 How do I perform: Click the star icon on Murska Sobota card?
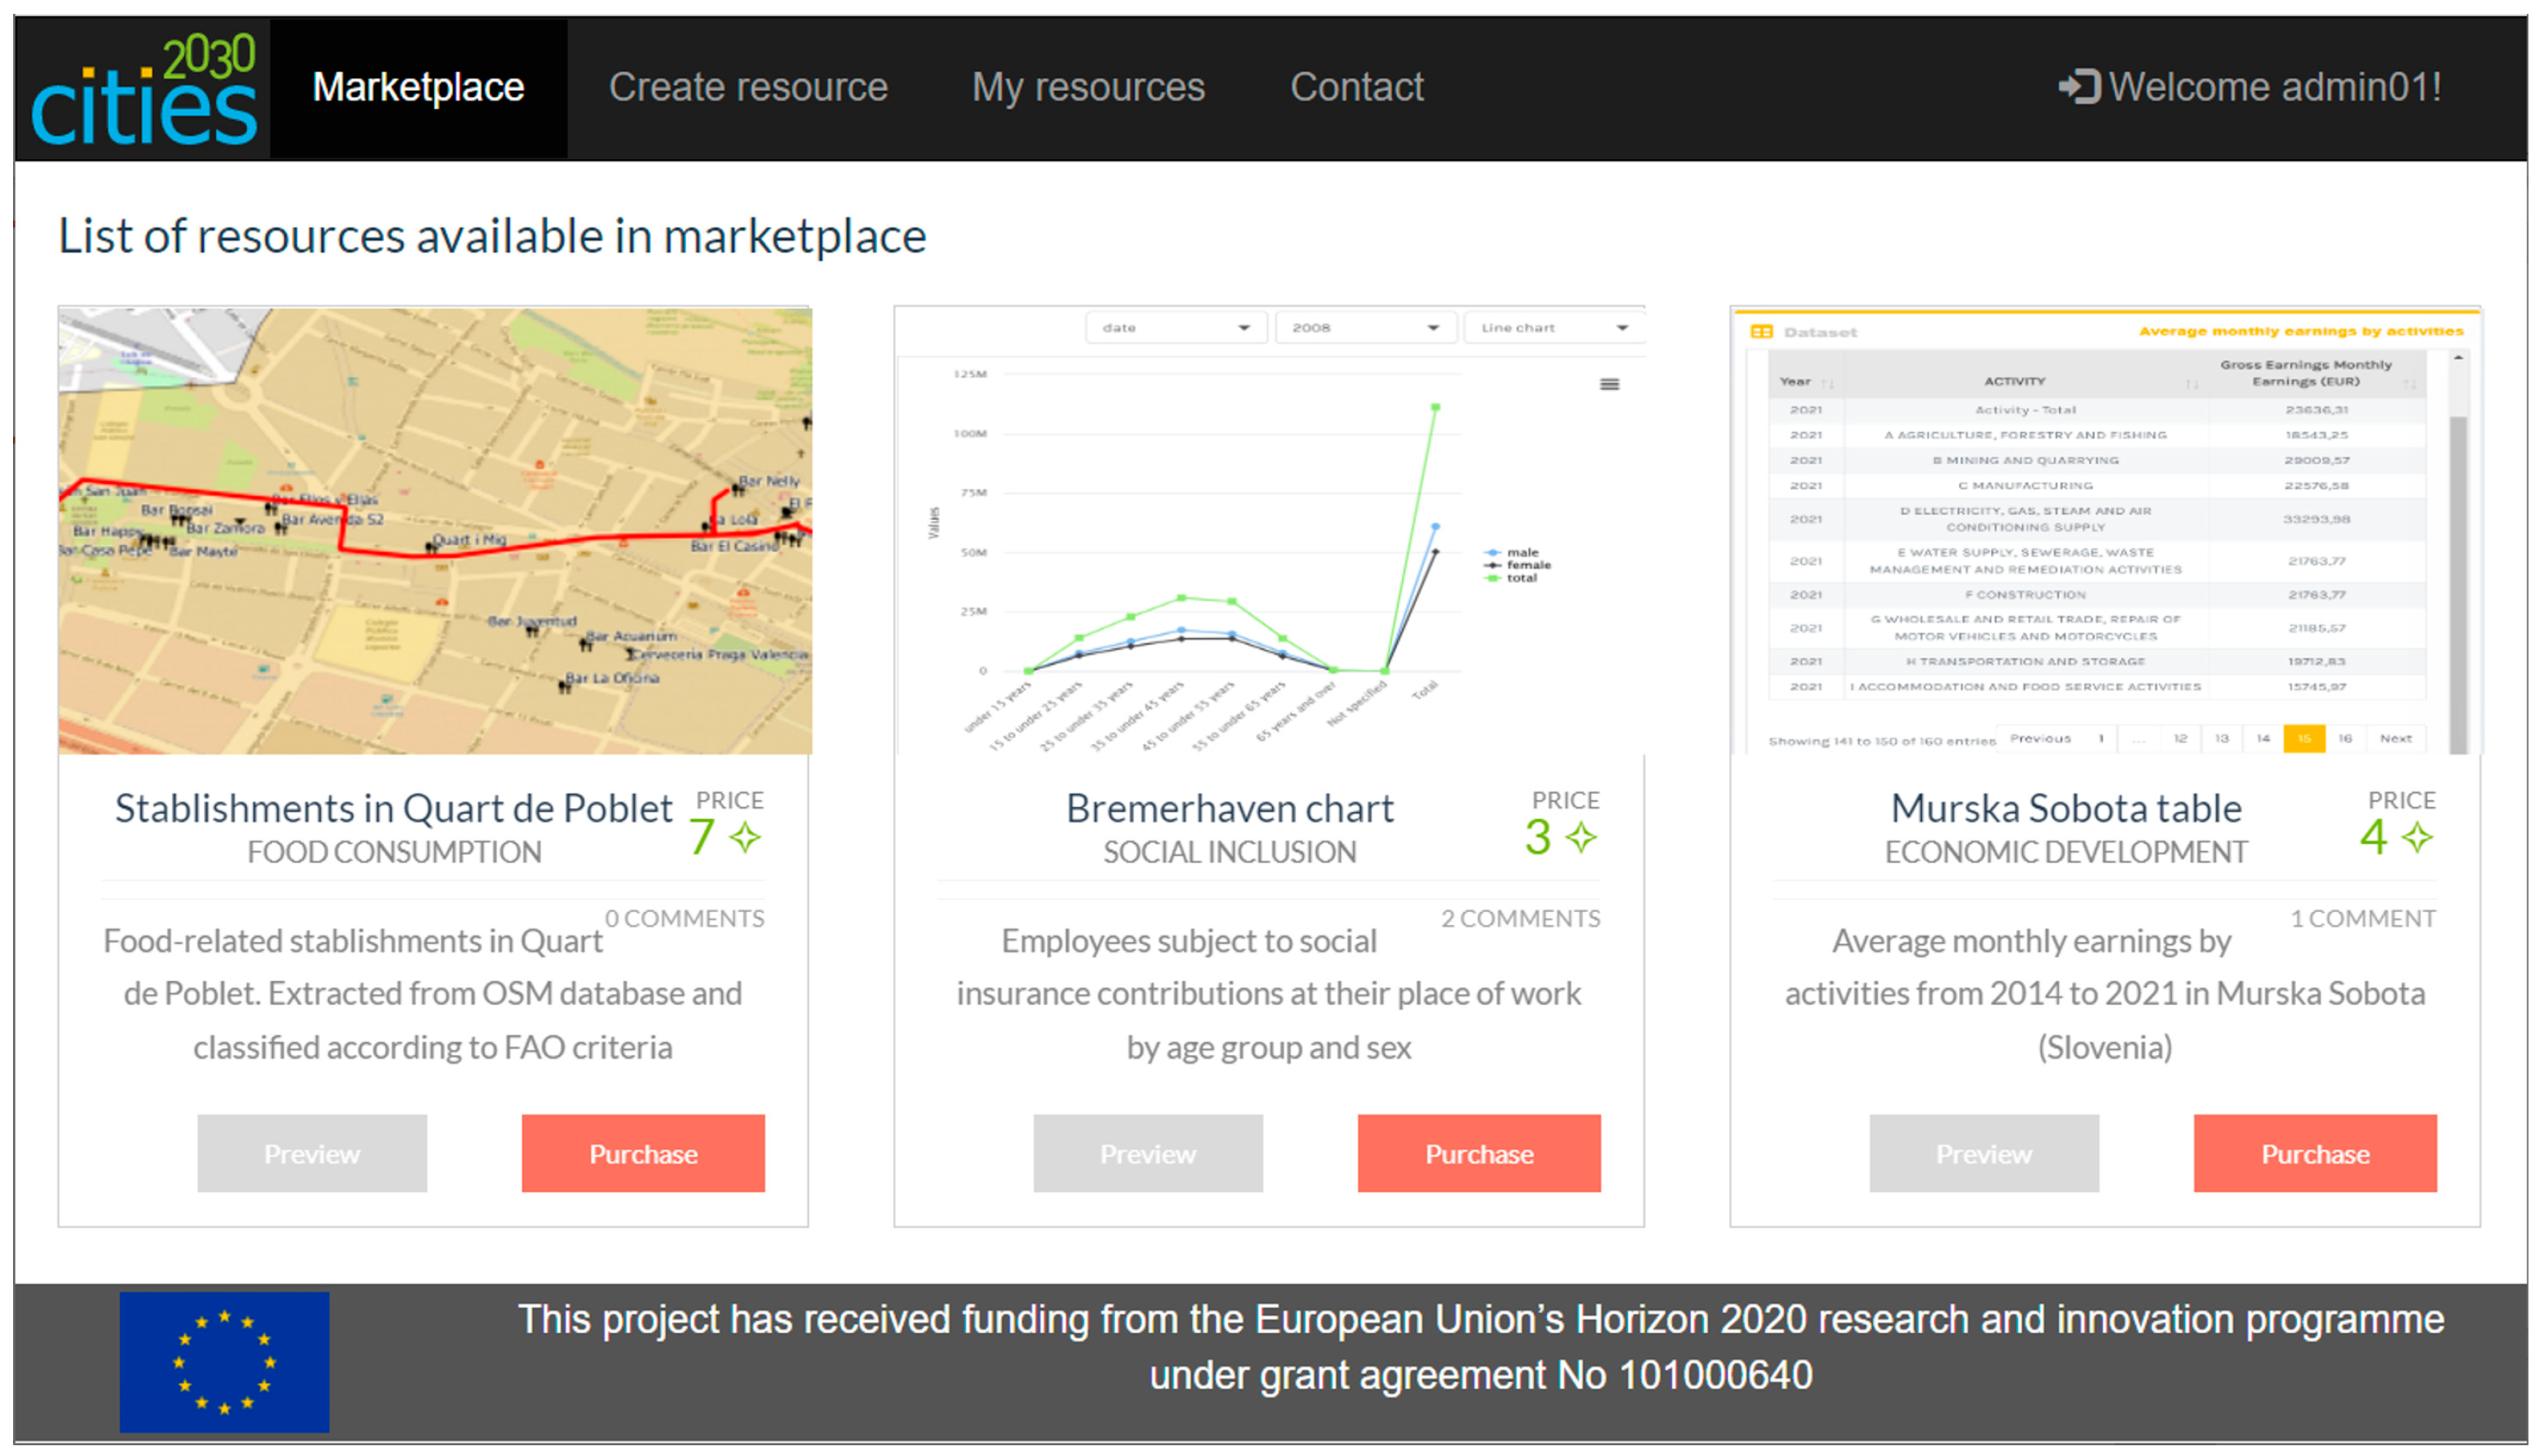(x=2417, y=837)
